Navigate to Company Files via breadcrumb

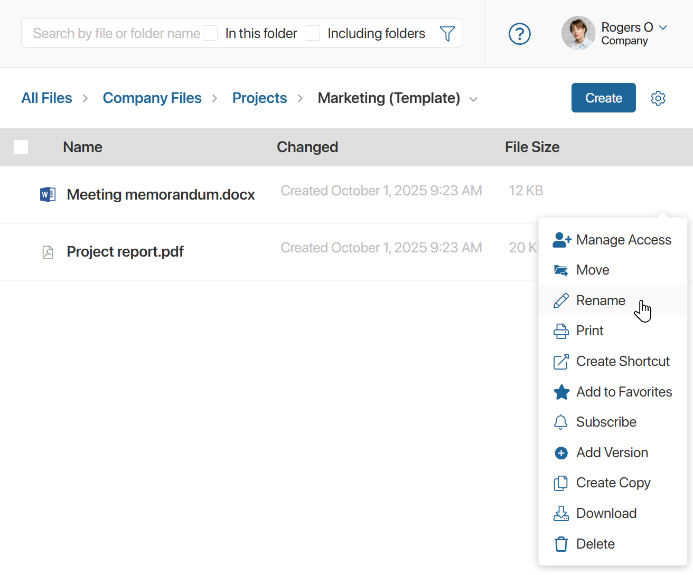click(152, 98)
